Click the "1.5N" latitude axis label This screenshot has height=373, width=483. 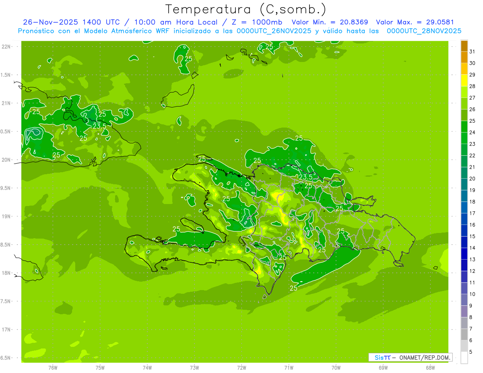coord(6,75)
